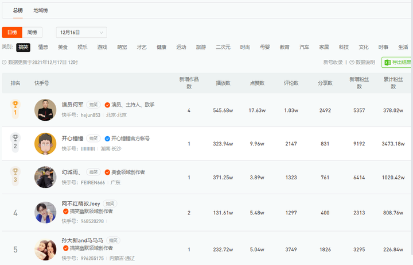Sort by the 播放数 column header

pos(223,83)
